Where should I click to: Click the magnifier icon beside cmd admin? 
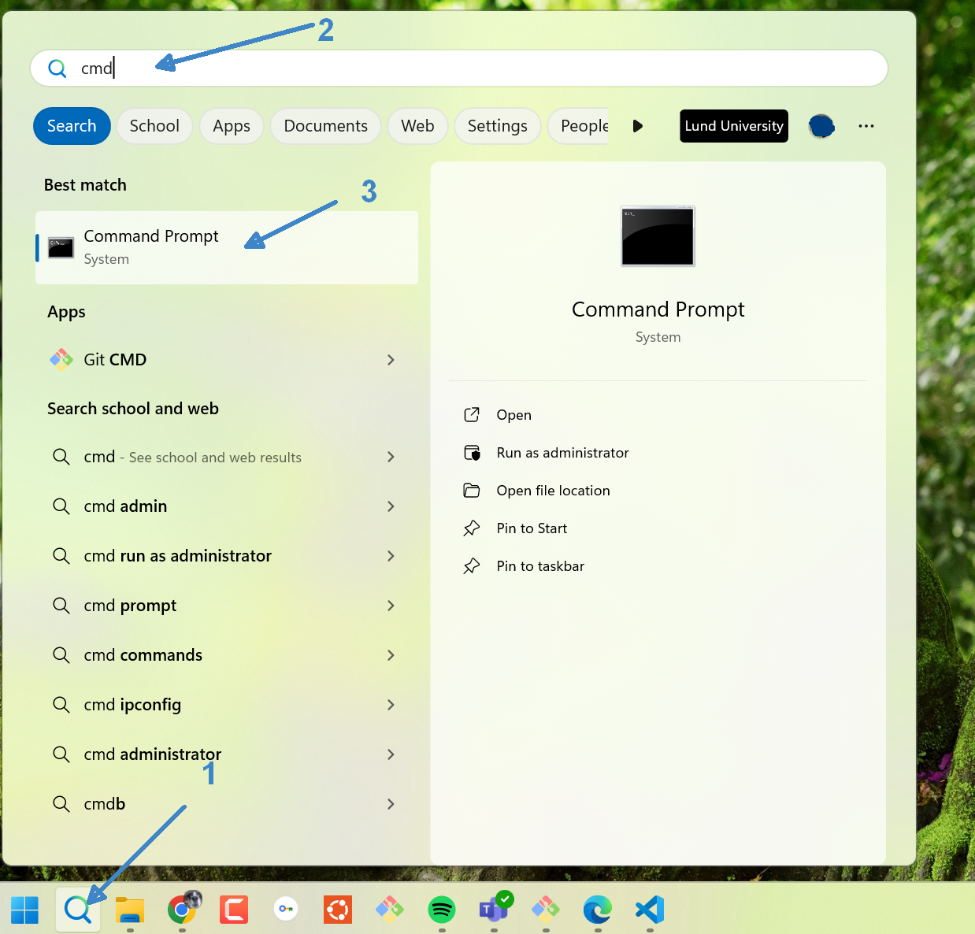[61, 506]
